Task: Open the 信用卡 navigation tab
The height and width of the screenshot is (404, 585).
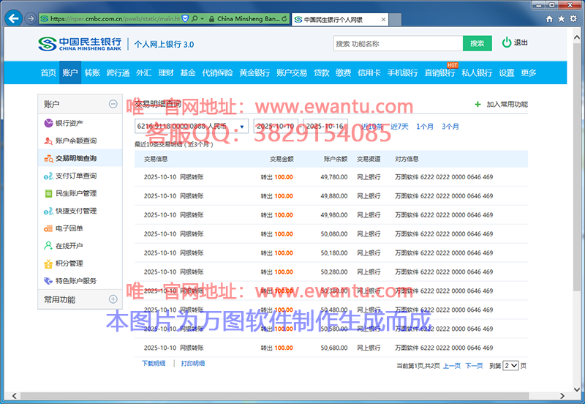Action: click(x=369, y=72)
